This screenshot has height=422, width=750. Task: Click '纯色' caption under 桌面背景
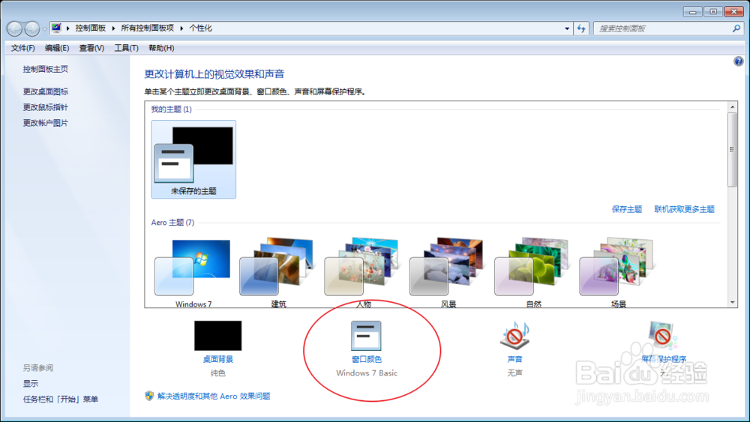point(217,373)
